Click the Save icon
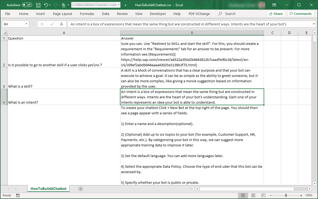 pyautogui.click(x=38, y=5)
